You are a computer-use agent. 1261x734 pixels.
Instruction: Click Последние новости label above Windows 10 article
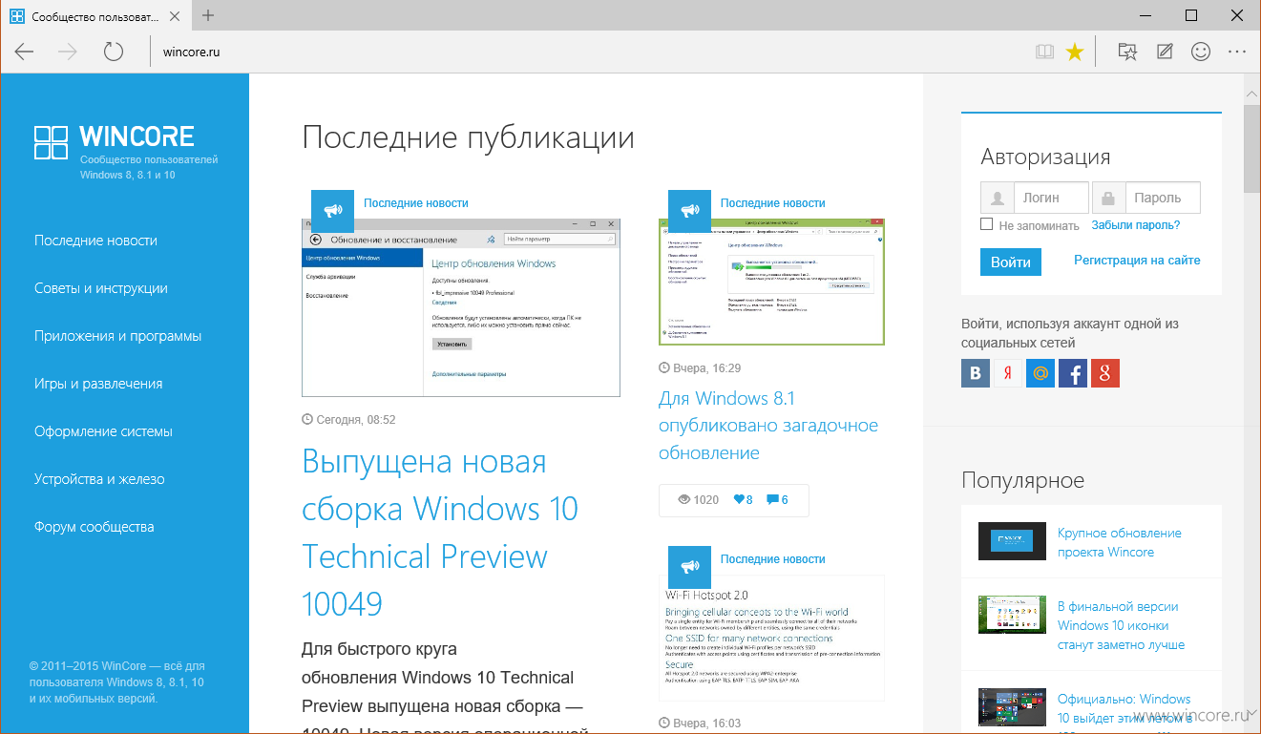(415, 202)
